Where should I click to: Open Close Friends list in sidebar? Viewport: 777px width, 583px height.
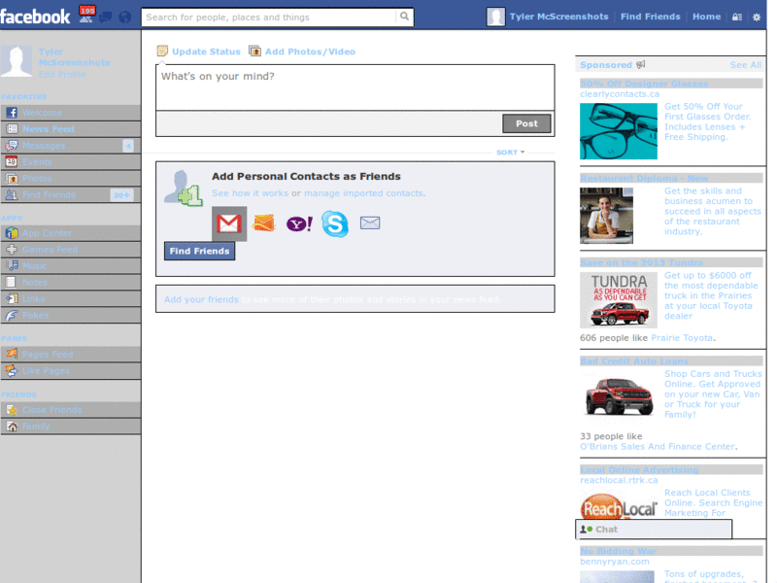(70, 409)
